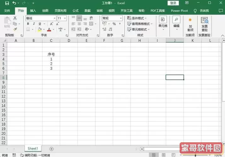The width and height of the screenshot is (225, 157).
Task: Toggle middle vertical alignment
Action: coord(79,18)
